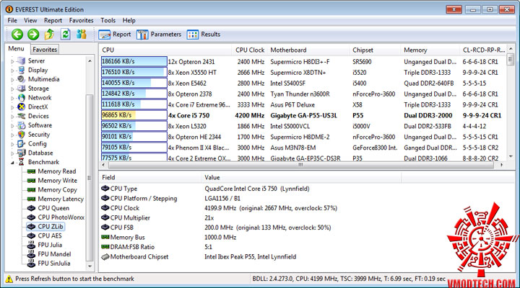
Task: Sort by Memory column header
Action: (430, 50)
